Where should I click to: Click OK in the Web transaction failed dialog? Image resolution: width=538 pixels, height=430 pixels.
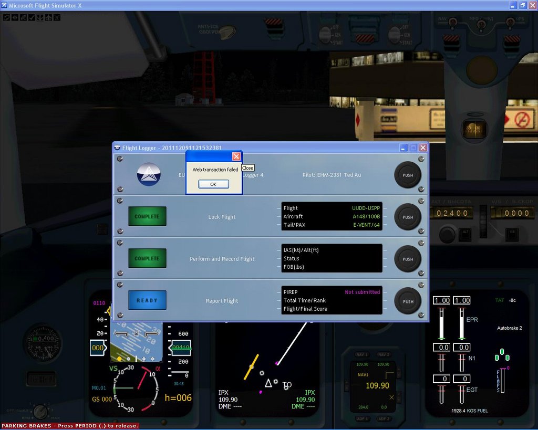click(x=213, y=184)
